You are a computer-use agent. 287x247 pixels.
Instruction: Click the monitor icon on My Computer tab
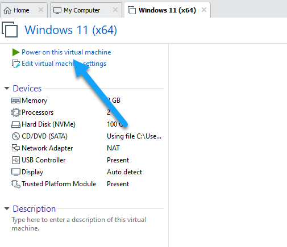[x=57, y=10]
